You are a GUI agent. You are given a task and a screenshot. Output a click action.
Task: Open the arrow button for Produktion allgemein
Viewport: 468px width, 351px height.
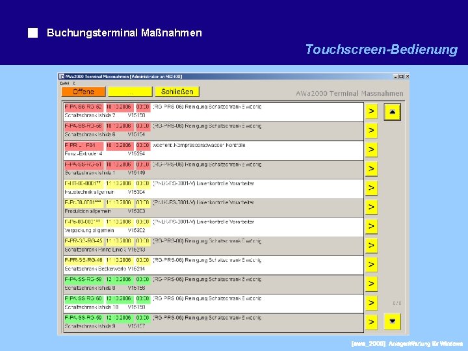(371, 207)
